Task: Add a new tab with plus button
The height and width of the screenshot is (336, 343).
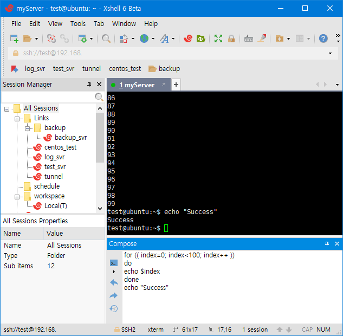Action: 176,85
